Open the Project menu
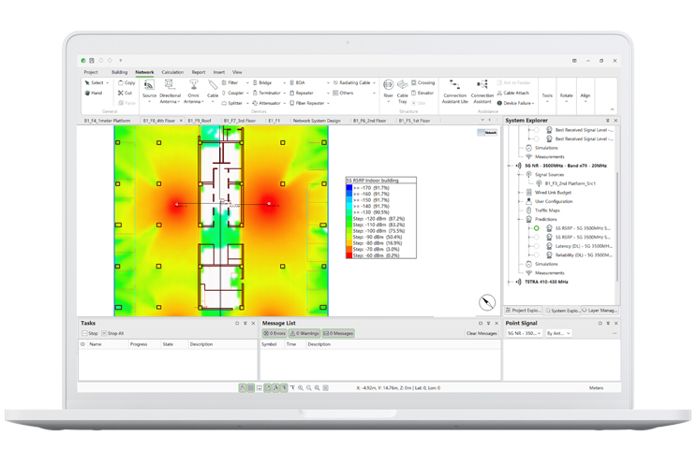The width and height of the screenshot is (697, 450). pos(91,72)
